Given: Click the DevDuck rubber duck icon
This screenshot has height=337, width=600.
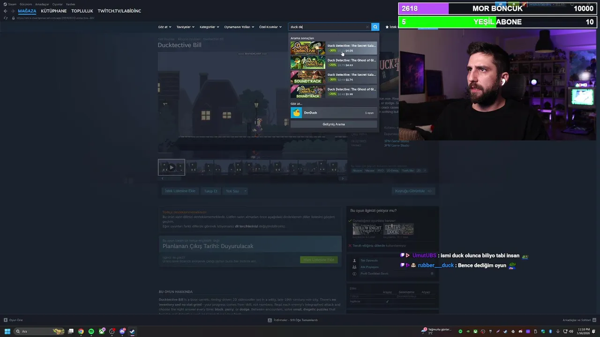Looking at the screenshot, I should click(x=296, y=113).
